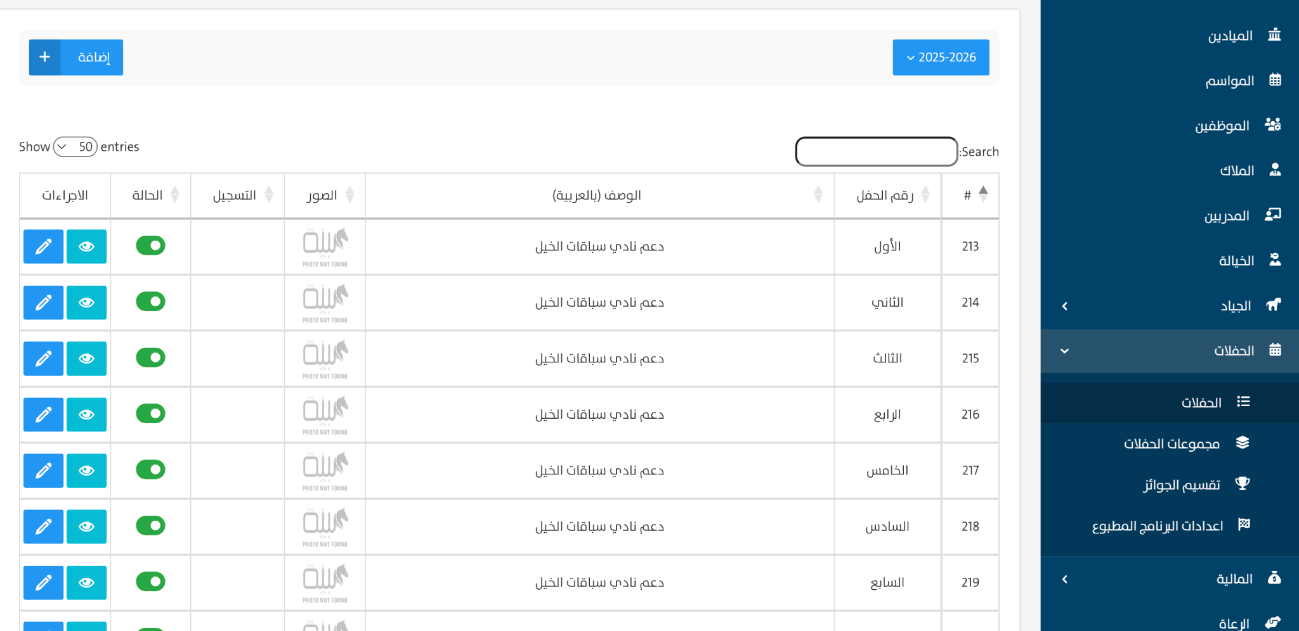Click the الأول cell in row 213

(x=887, y=246)
